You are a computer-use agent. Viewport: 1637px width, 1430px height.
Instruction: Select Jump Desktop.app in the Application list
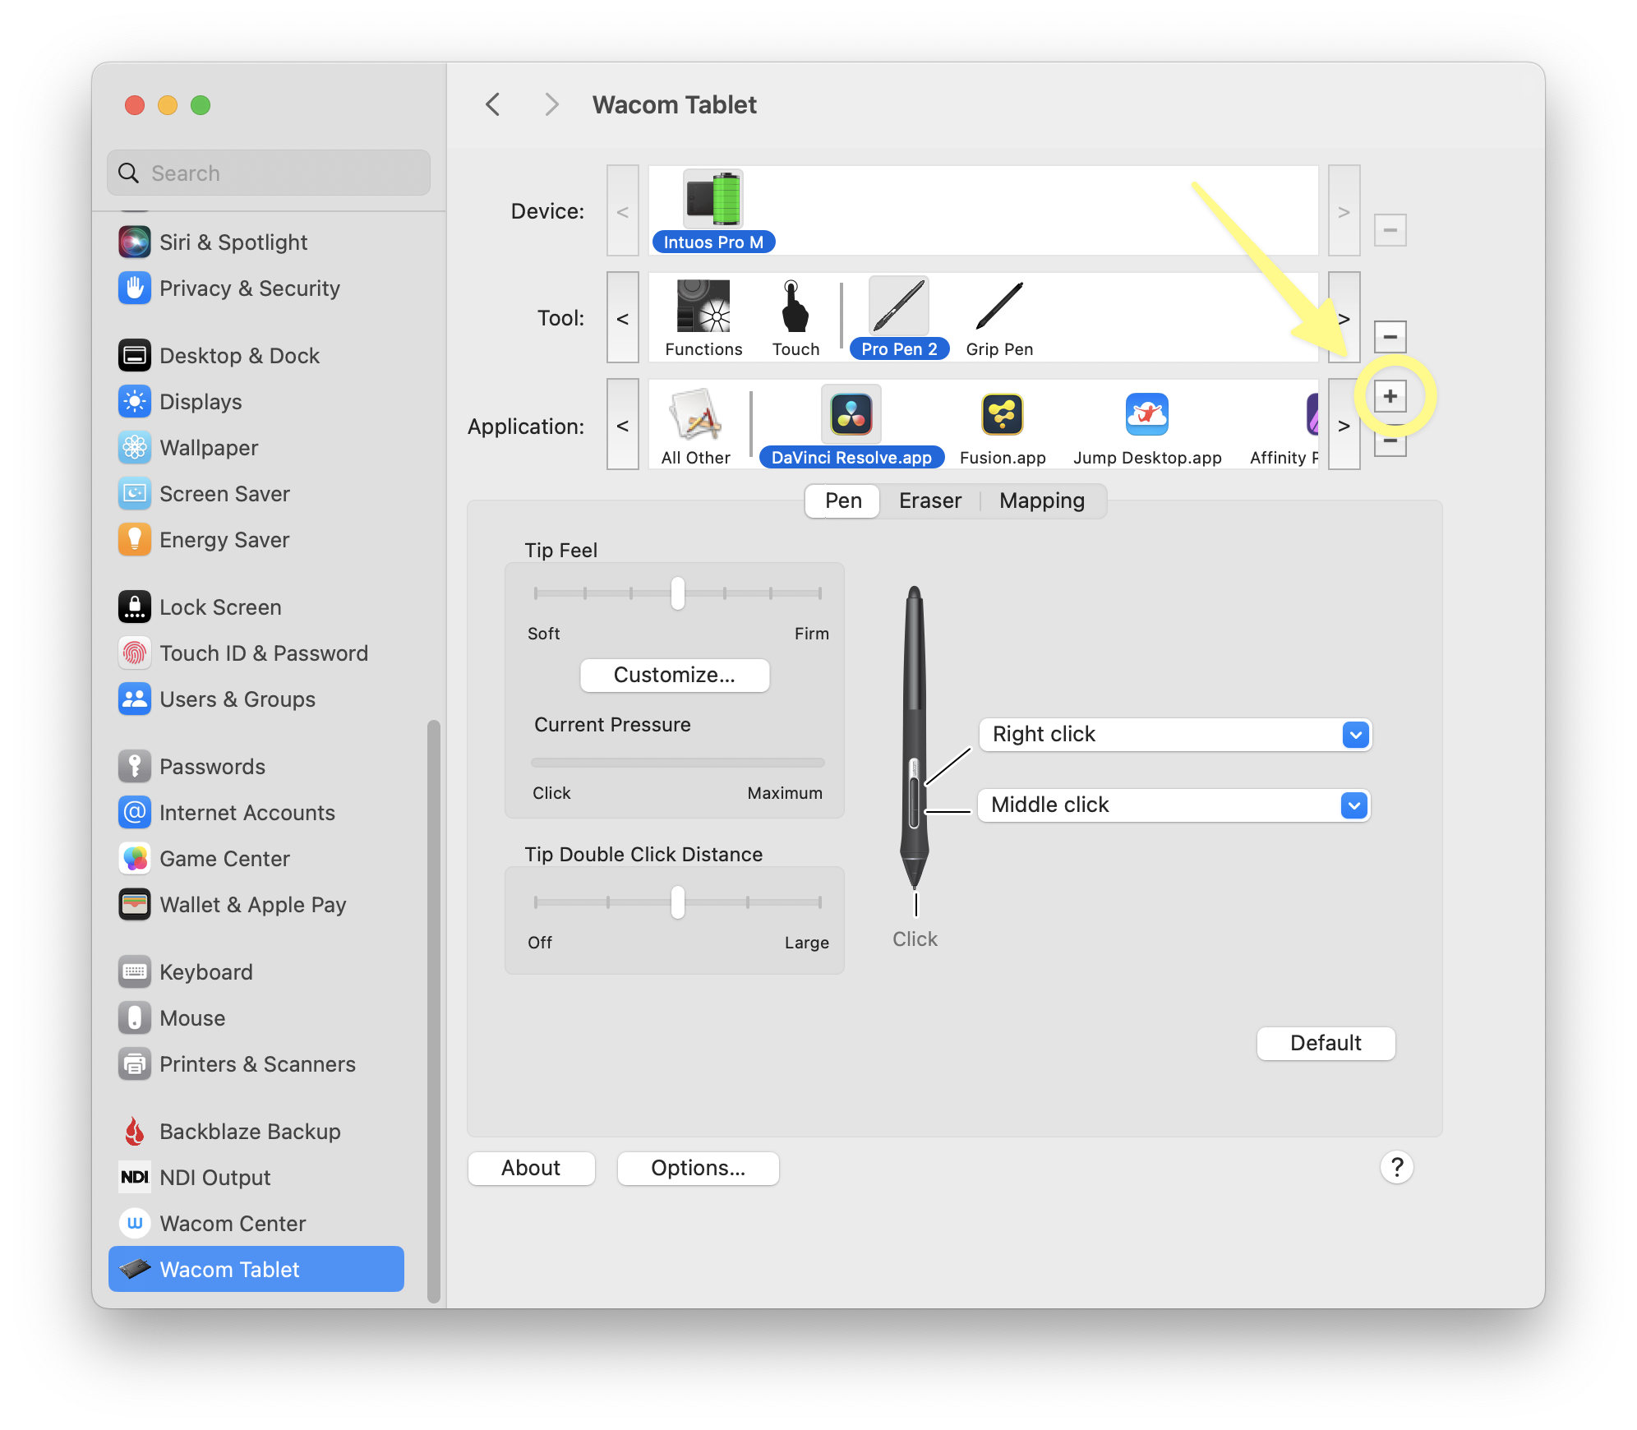pos(1146,415)
